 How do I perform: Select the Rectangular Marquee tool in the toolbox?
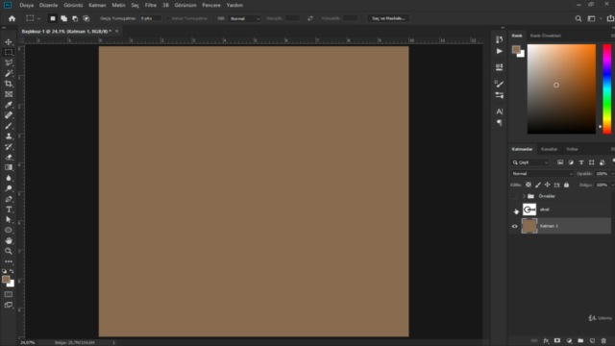(x=9, y=52)
